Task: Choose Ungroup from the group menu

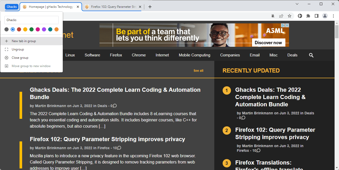Action: (x=32, y=49)
